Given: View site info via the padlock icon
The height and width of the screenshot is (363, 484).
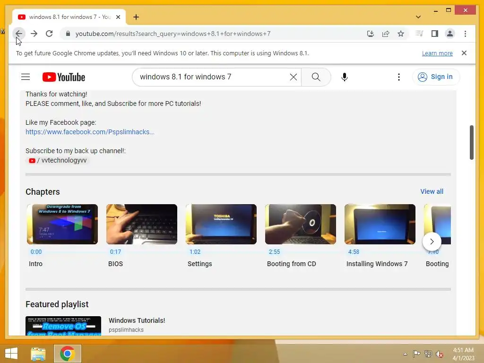Looking at the screenshot, I should 68,34.
